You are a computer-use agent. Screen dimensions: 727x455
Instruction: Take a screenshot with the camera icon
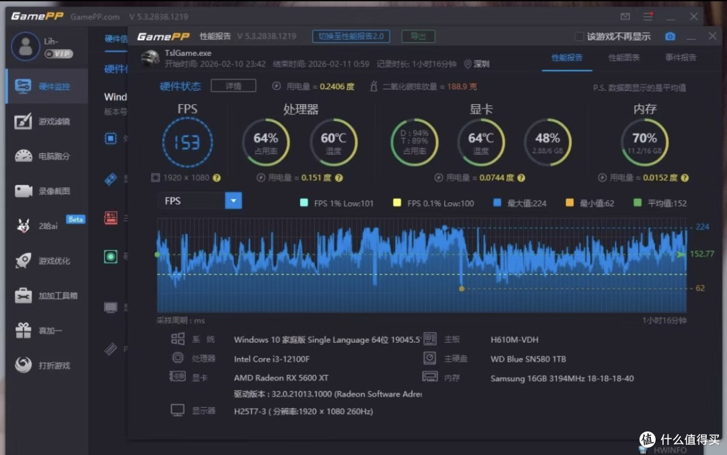pyautogui.click(x=670, y=36)
